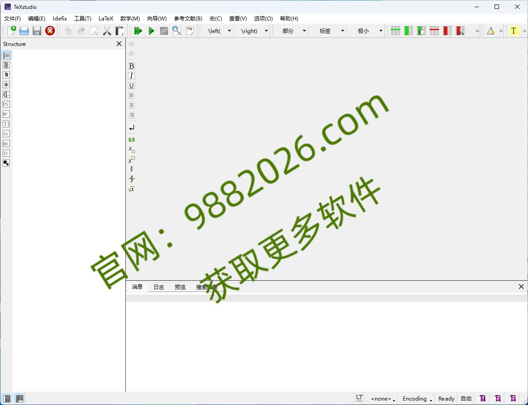Image resolution: width=528 pixels, height=405 pixels.
Task: Select the PS PSTricks sidebar toggle
Action: [x=6, y=104]
